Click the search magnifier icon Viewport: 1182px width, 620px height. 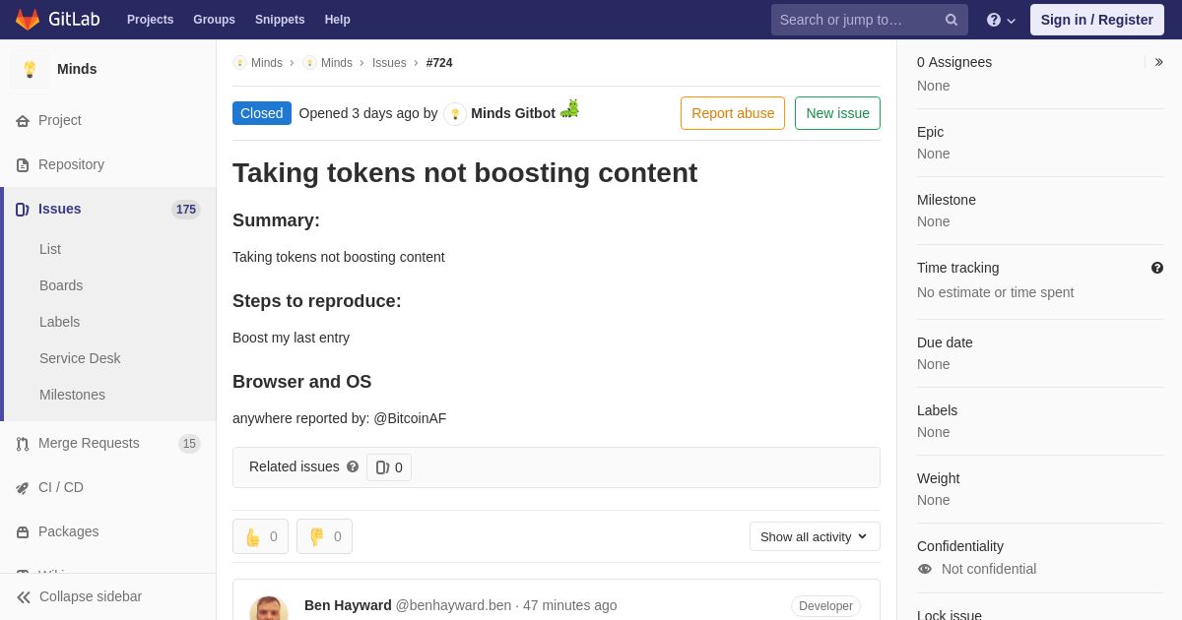pyautogui.click(x=952, y=20)
